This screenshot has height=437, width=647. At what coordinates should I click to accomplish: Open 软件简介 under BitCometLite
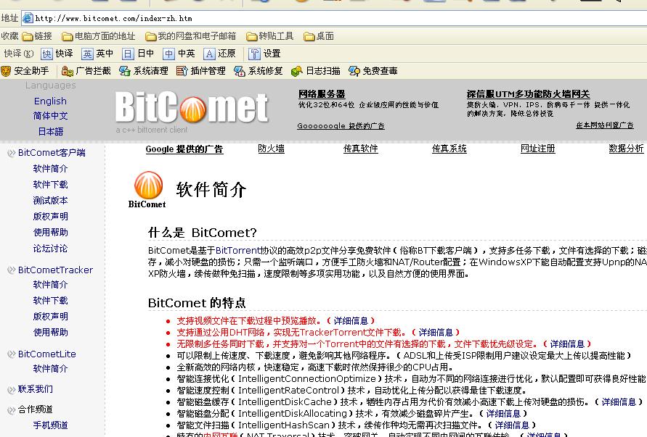click(x=50, y=369)
